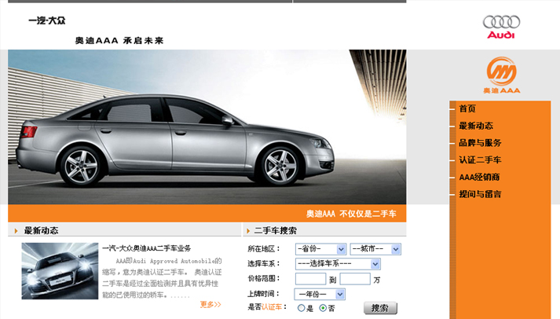Click the 奥迪AAA 承启未来 header slogan

119,41
